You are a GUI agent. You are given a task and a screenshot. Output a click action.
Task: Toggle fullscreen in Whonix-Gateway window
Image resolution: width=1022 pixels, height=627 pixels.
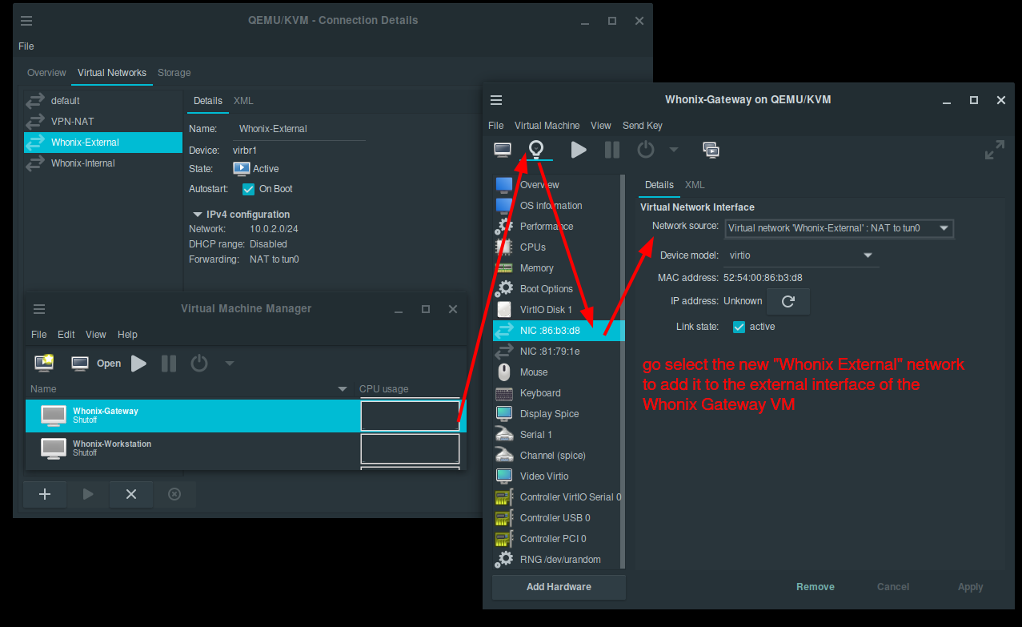pos(994,150)
